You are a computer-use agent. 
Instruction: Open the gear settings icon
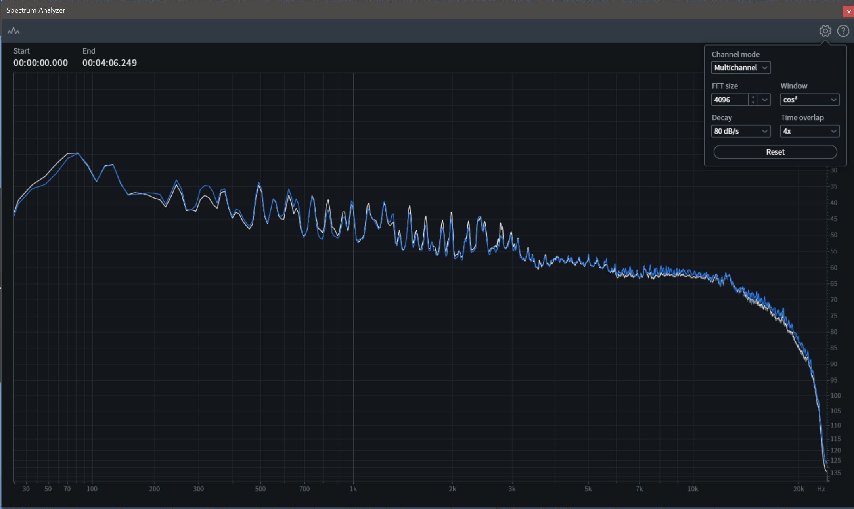pos(825,31)
